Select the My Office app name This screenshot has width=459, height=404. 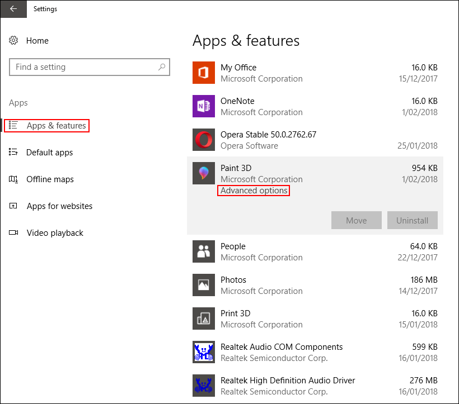[238, 68]
